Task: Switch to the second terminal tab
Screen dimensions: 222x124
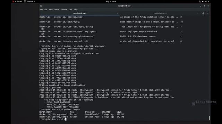Action: pyautogui.click(x=160, y=13)
